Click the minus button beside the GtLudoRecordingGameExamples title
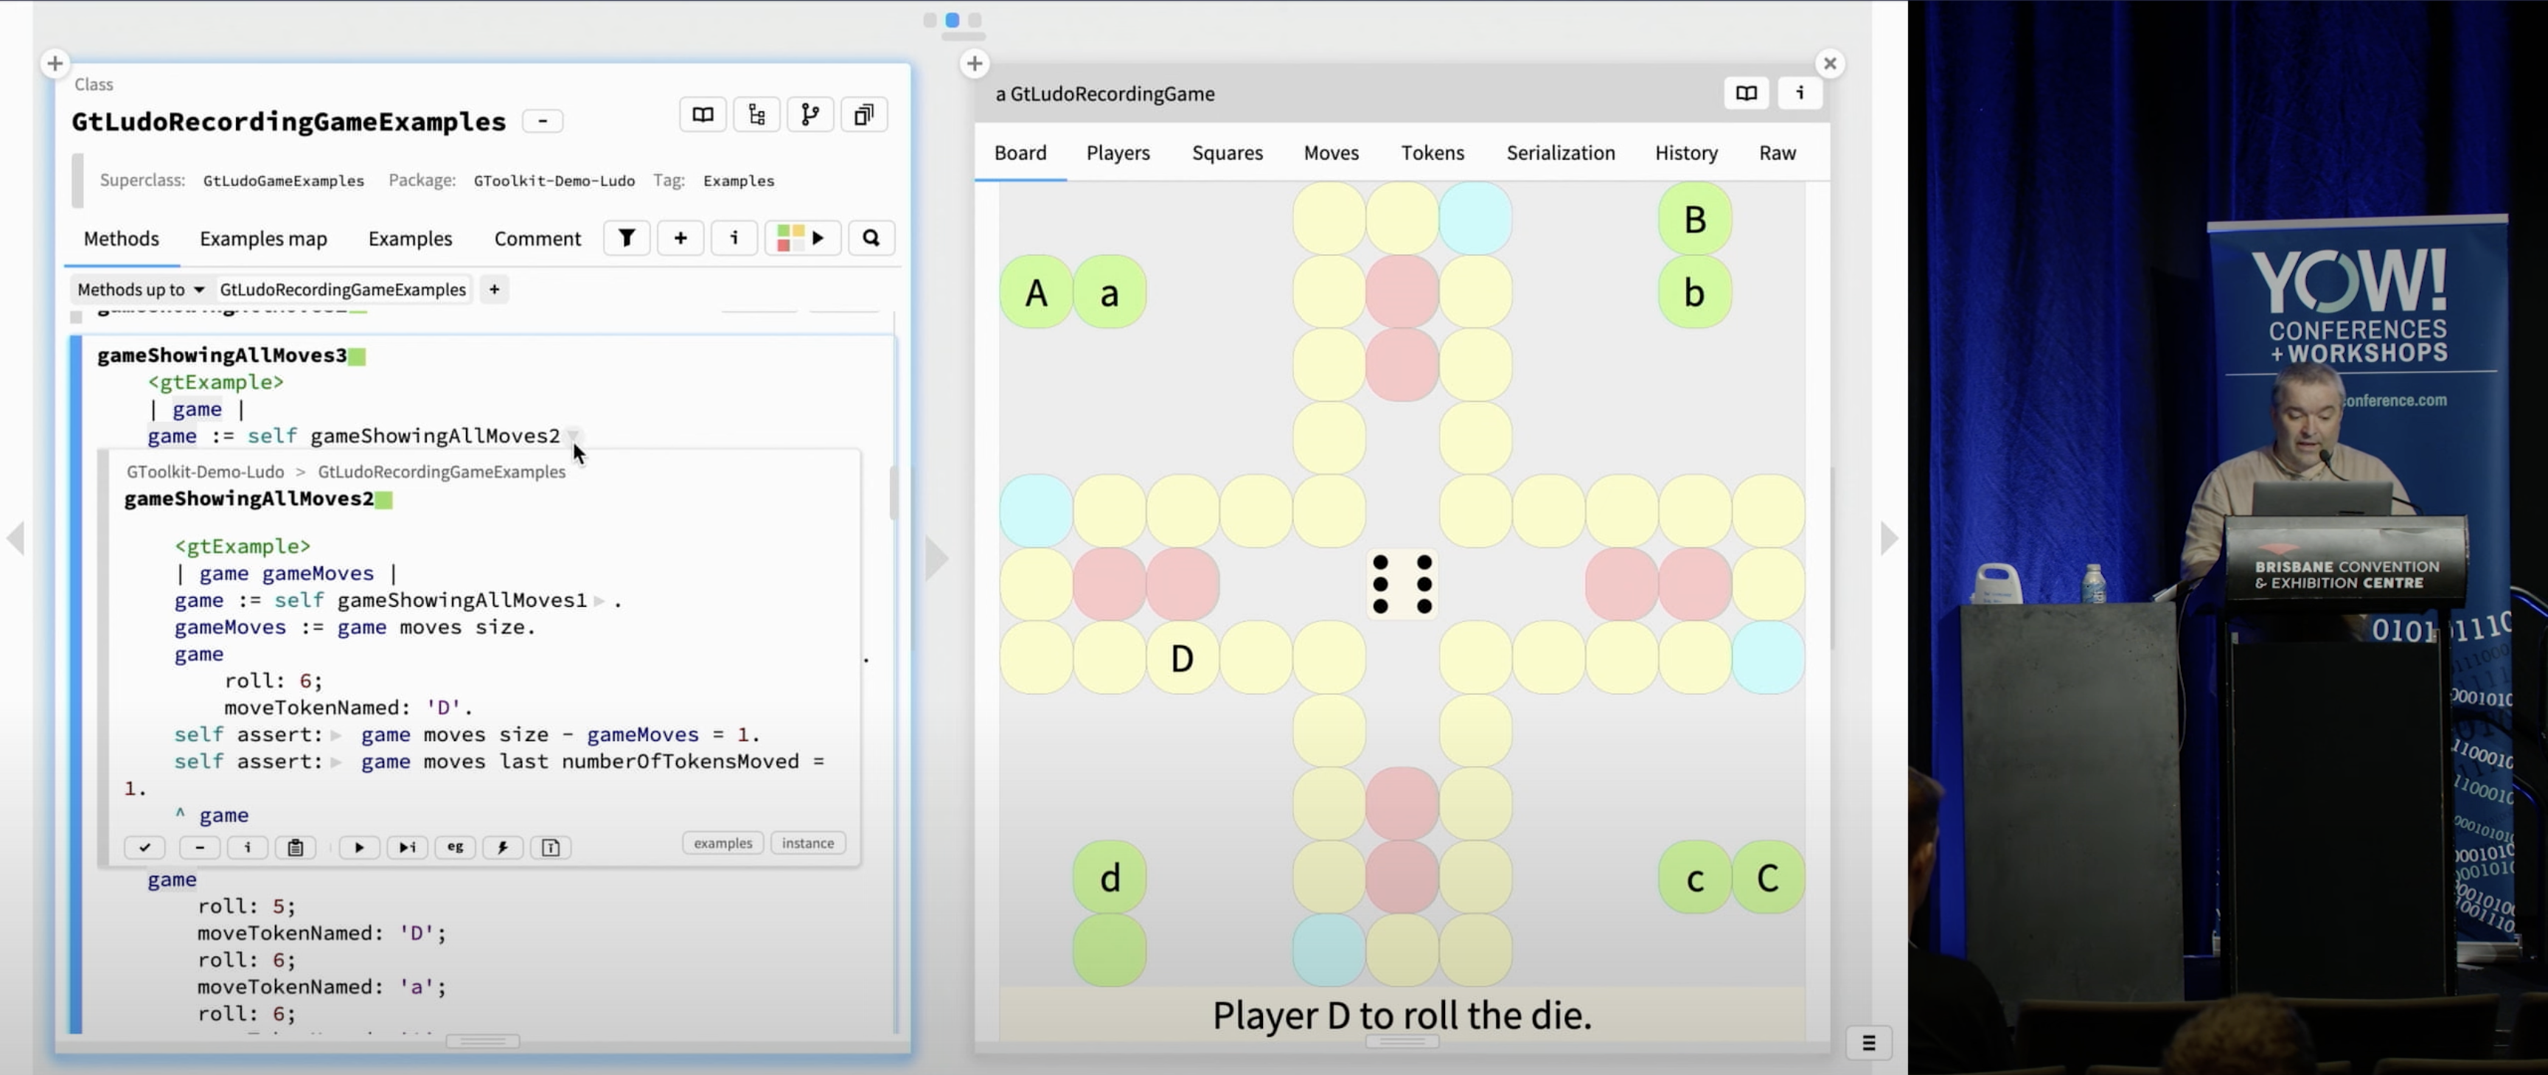This screenshot has width=2548, height=1075. (542, 121)
